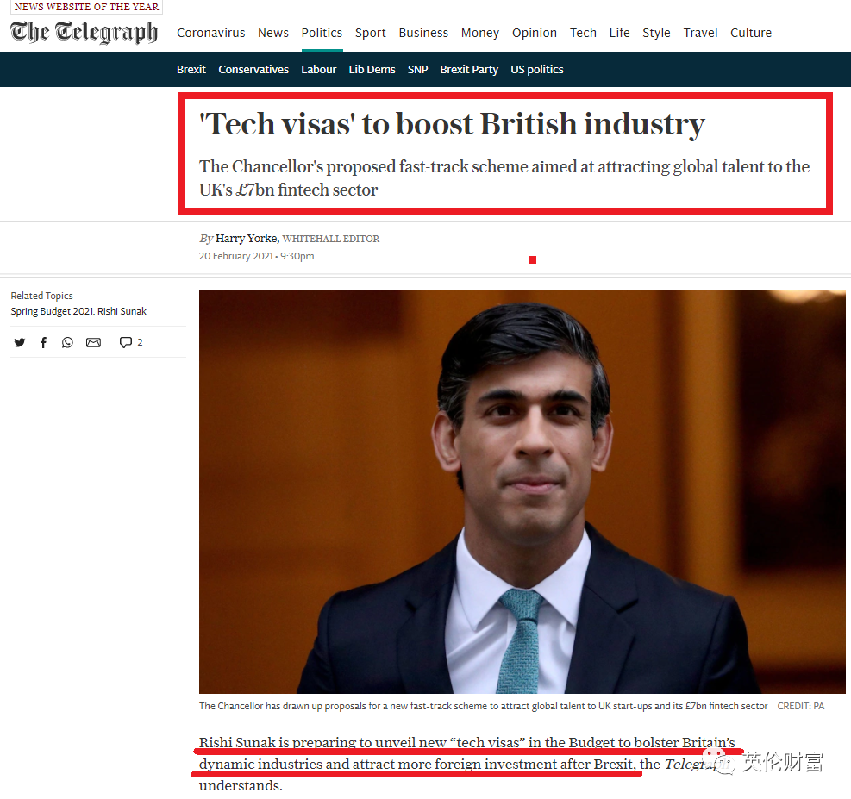Open author Harry Yorke's profile

click(x=247, y=238)
